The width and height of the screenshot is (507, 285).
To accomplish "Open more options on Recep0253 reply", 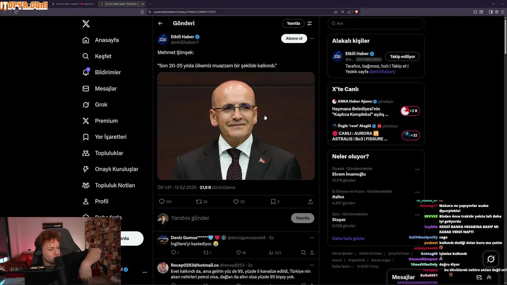I will tap(312, 265).
